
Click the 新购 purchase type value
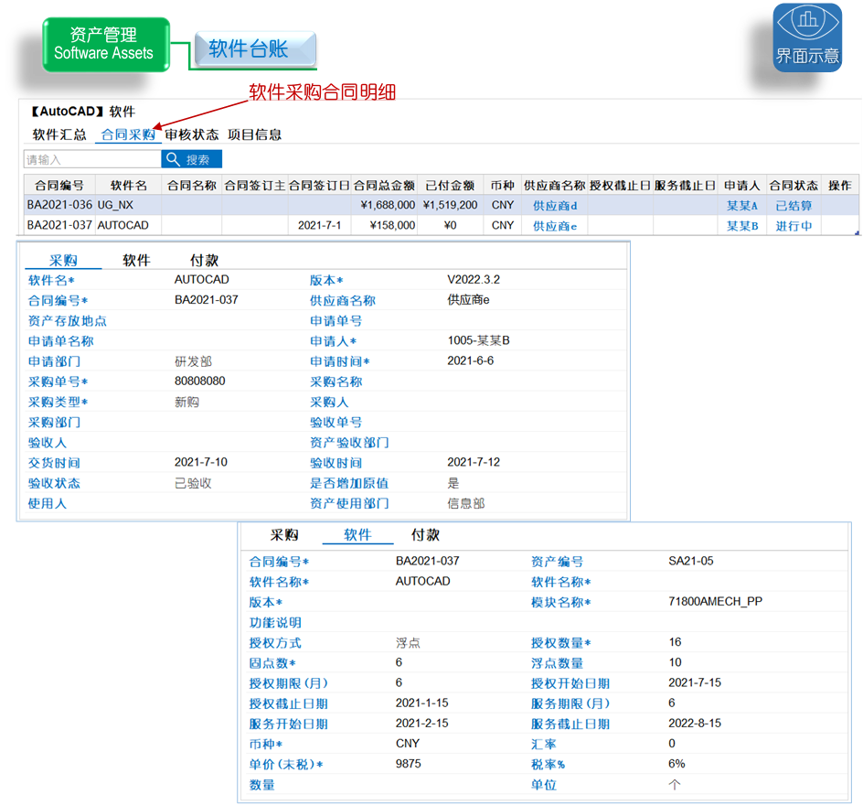coord(186,402)
